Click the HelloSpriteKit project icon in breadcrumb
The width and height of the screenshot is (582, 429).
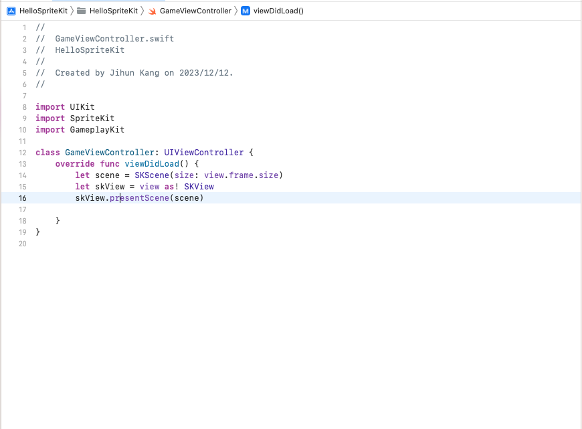(x=11, y=11)
